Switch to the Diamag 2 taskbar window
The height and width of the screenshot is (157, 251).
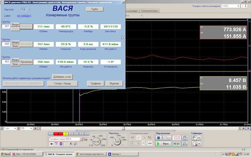coord(123,154)
